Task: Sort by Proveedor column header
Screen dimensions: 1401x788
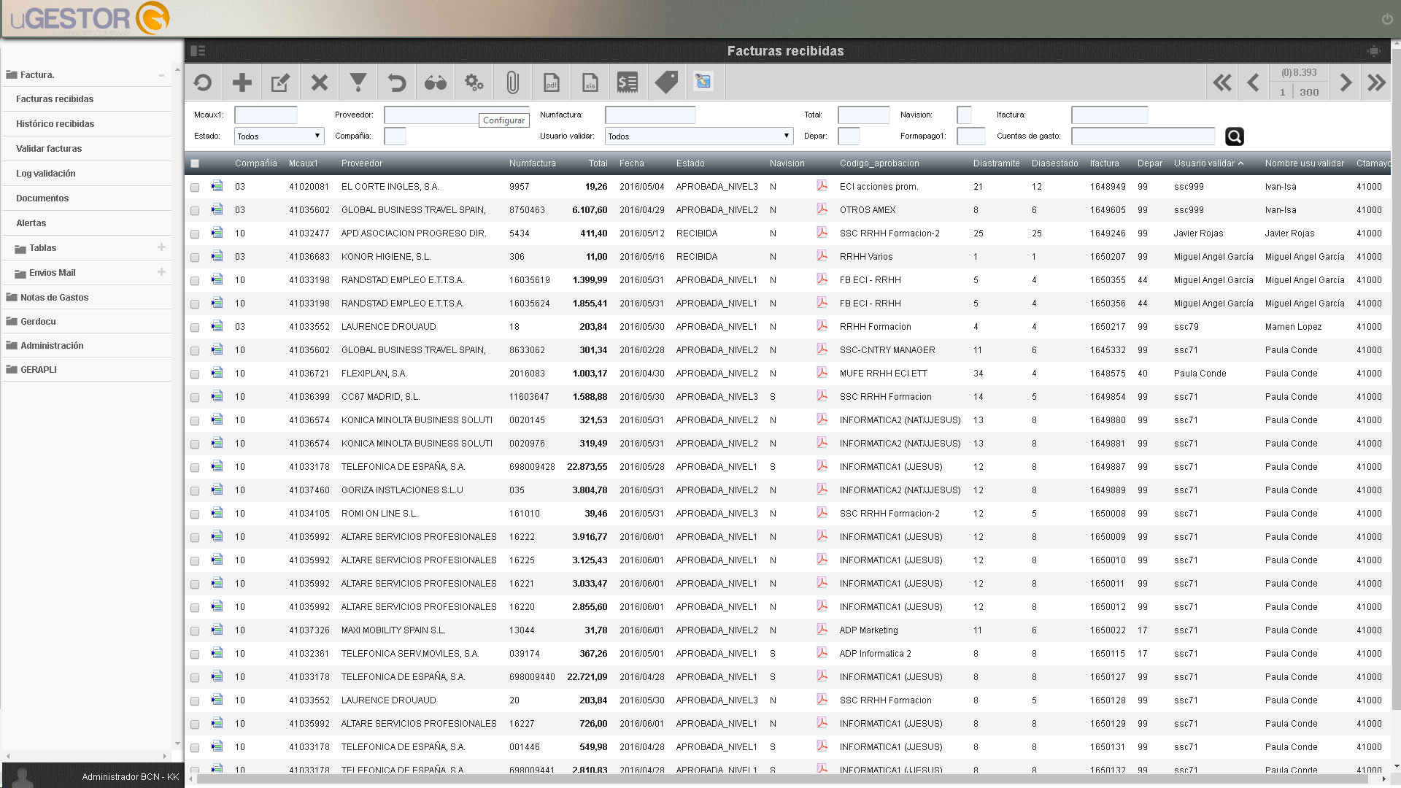Action: 361,163
